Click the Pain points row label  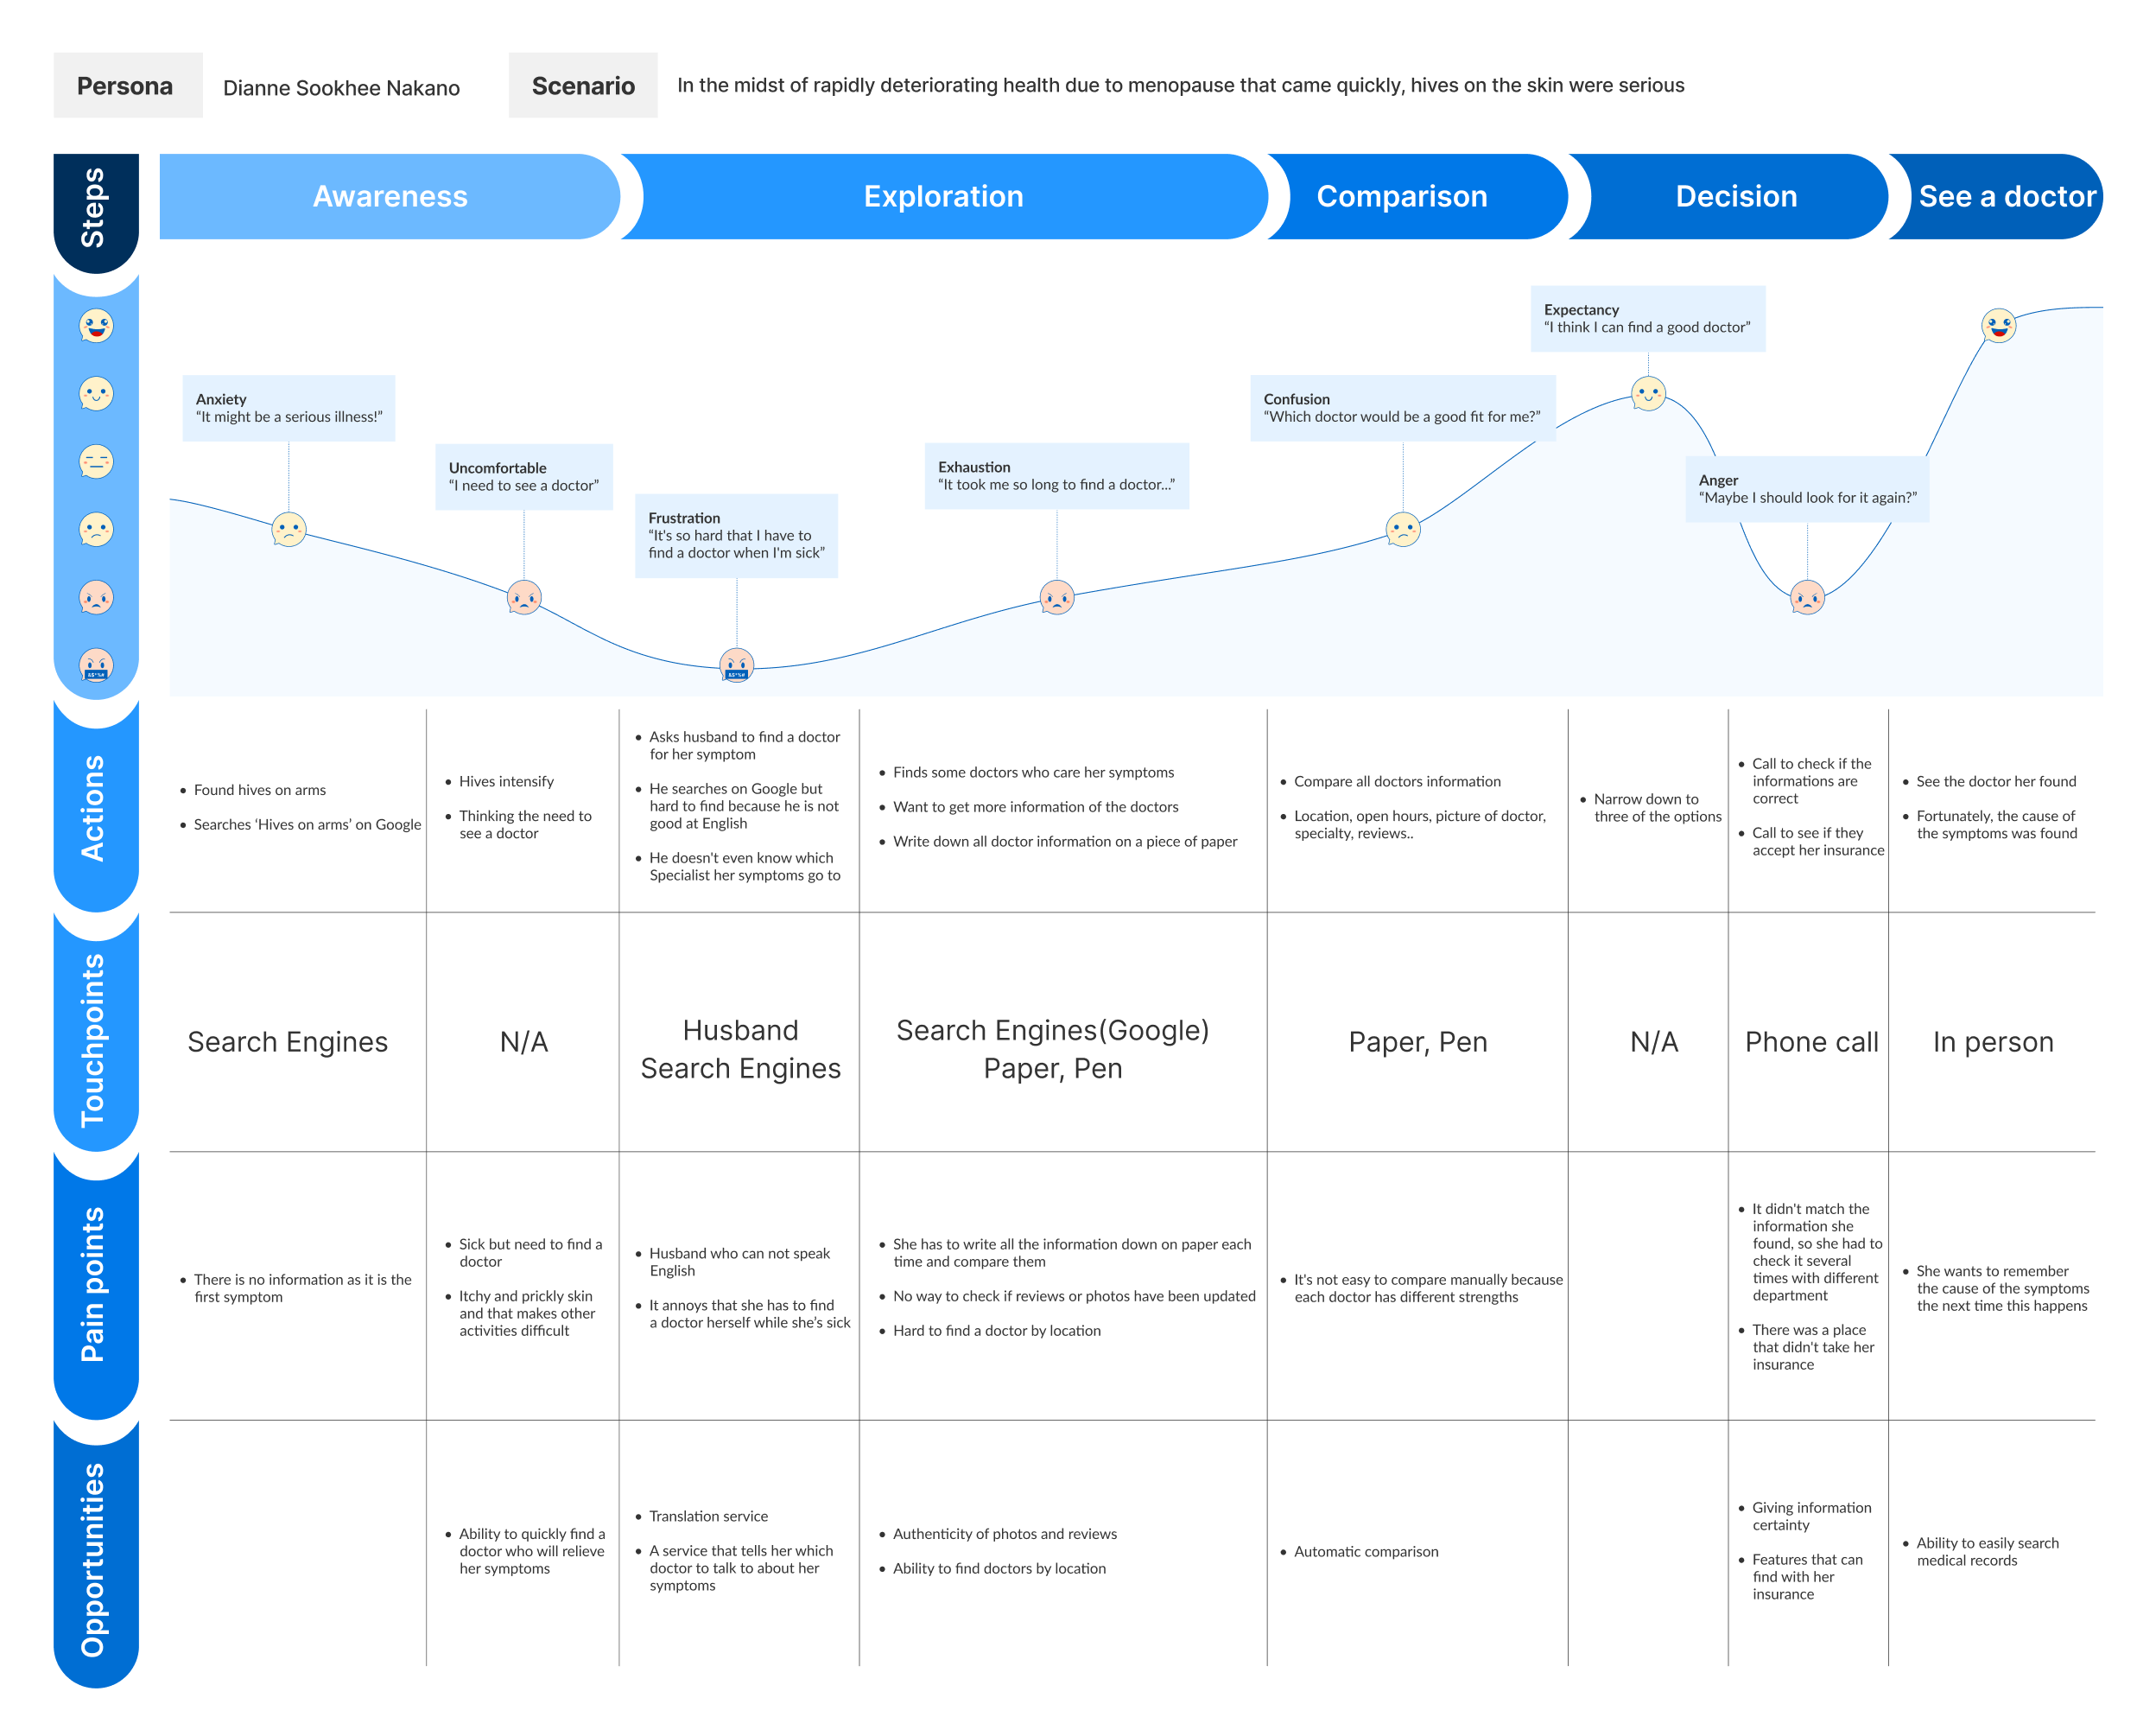[x=95, y=1284]
